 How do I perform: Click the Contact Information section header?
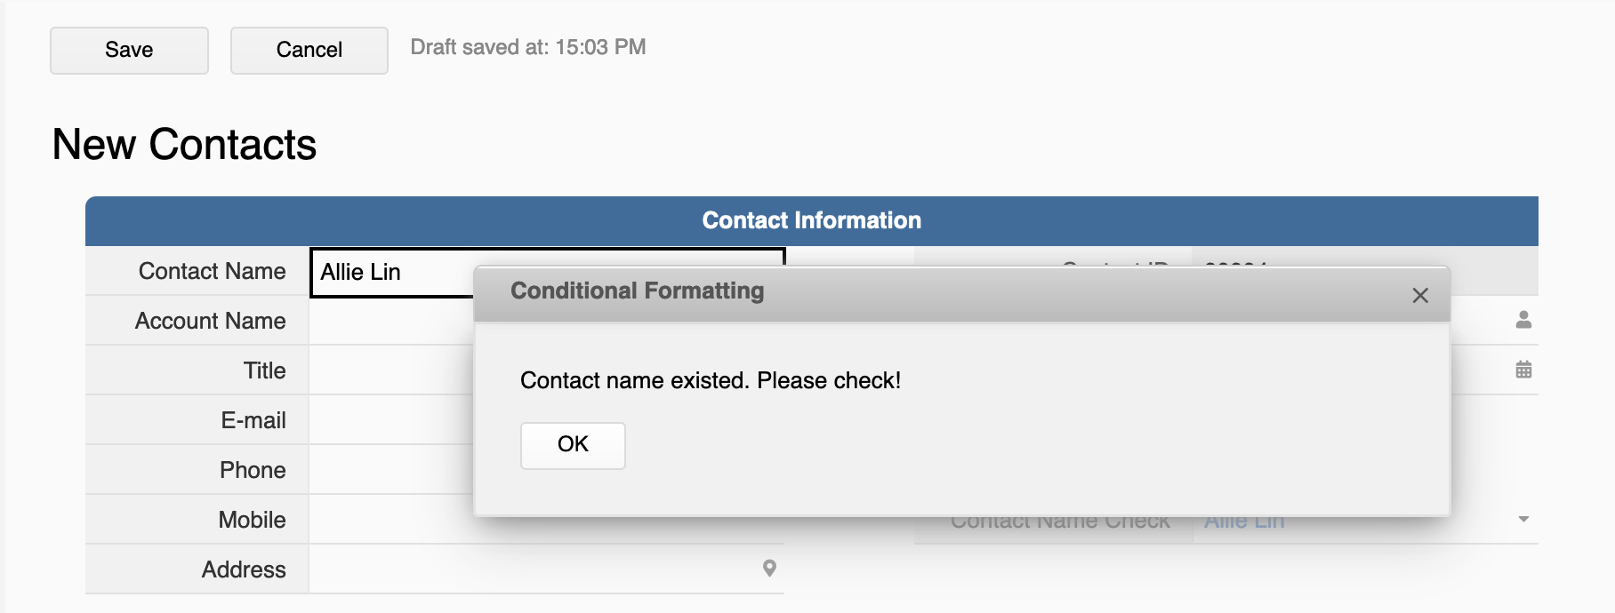[x=812, y=221]
